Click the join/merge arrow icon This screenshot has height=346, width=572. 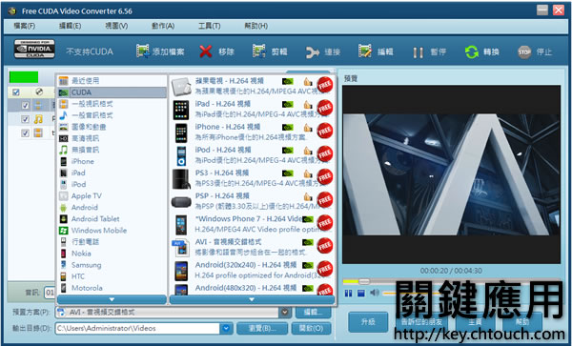[313, 52]
